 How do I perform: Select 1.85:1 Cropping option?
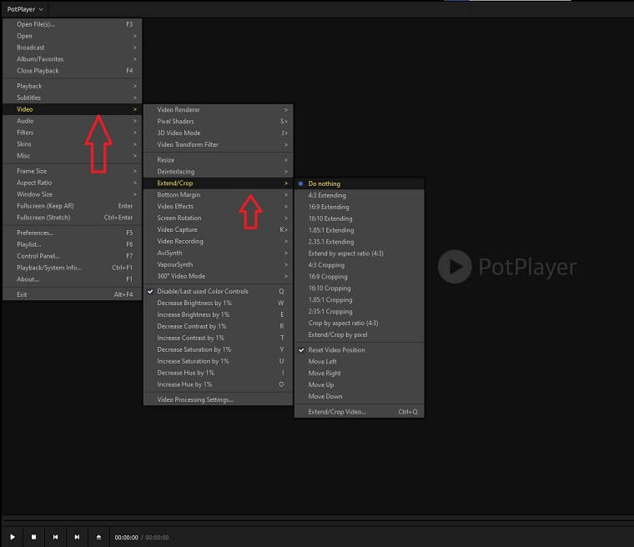[359, 300]
